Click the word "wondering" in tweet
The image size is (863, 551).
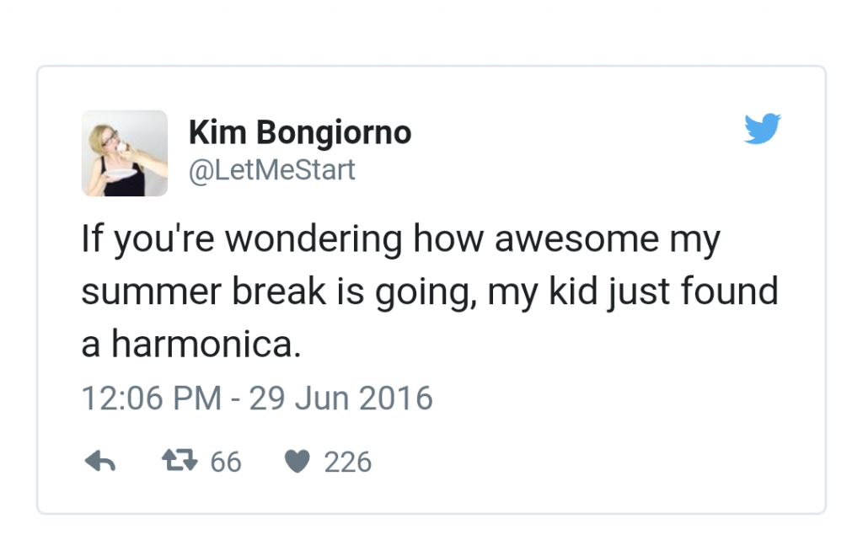point(313,240)
